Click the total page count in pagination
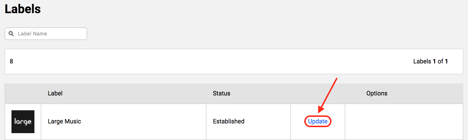Screen dimensions: 468x140 [x=446, y=61]
